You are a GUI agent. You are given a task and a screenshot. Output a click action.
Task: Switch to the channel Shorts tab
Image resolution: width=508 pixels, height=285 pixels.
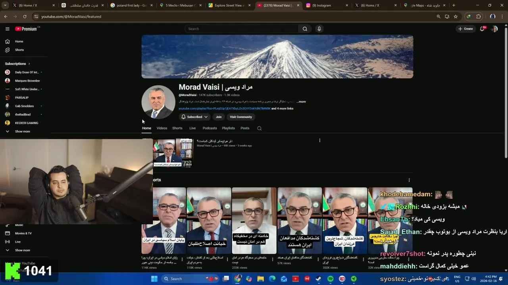[x=177, y=128]
